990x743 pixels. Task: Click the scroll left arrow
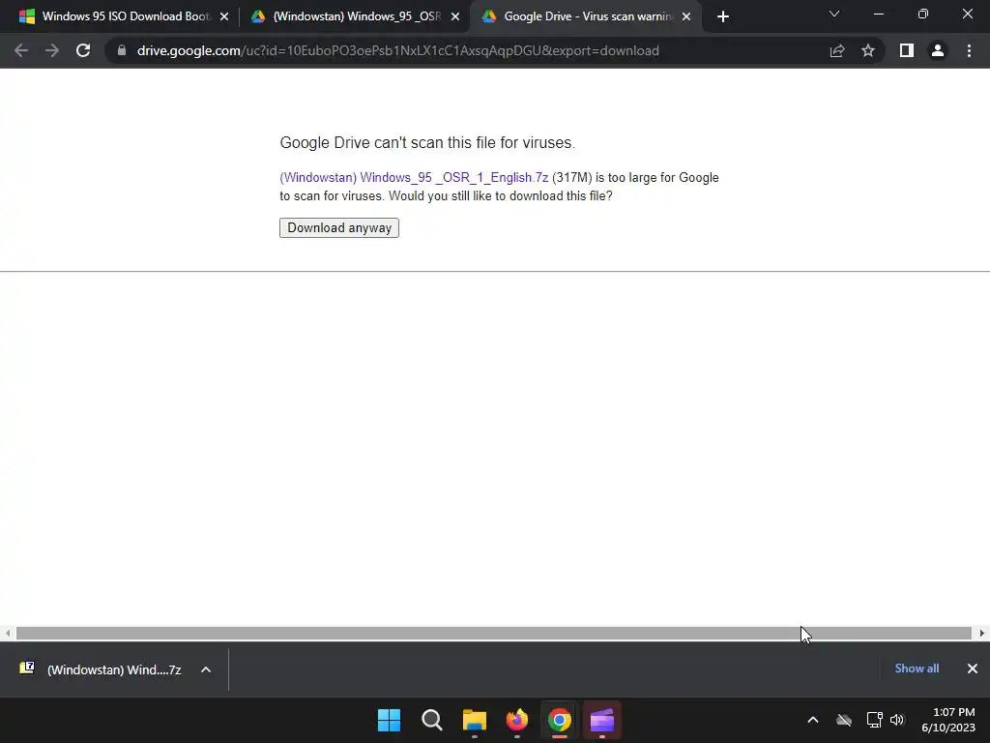[8, 633]
